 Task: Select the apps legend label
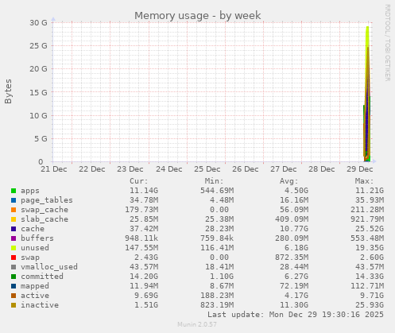click(30, 191)
